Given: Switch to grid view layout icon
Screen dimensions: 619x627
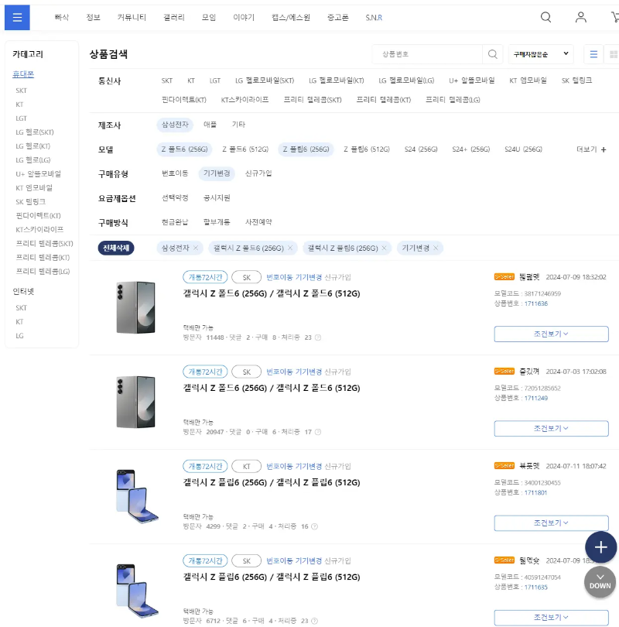Looking at the screenshot, I should click(x=613, y=54).
